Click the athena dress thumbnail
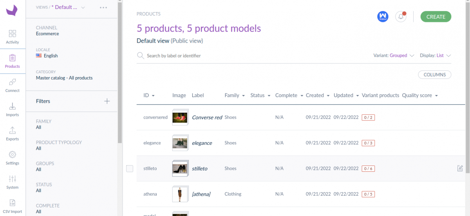This screenshot has width=470, height=216. tap(180, 194)
